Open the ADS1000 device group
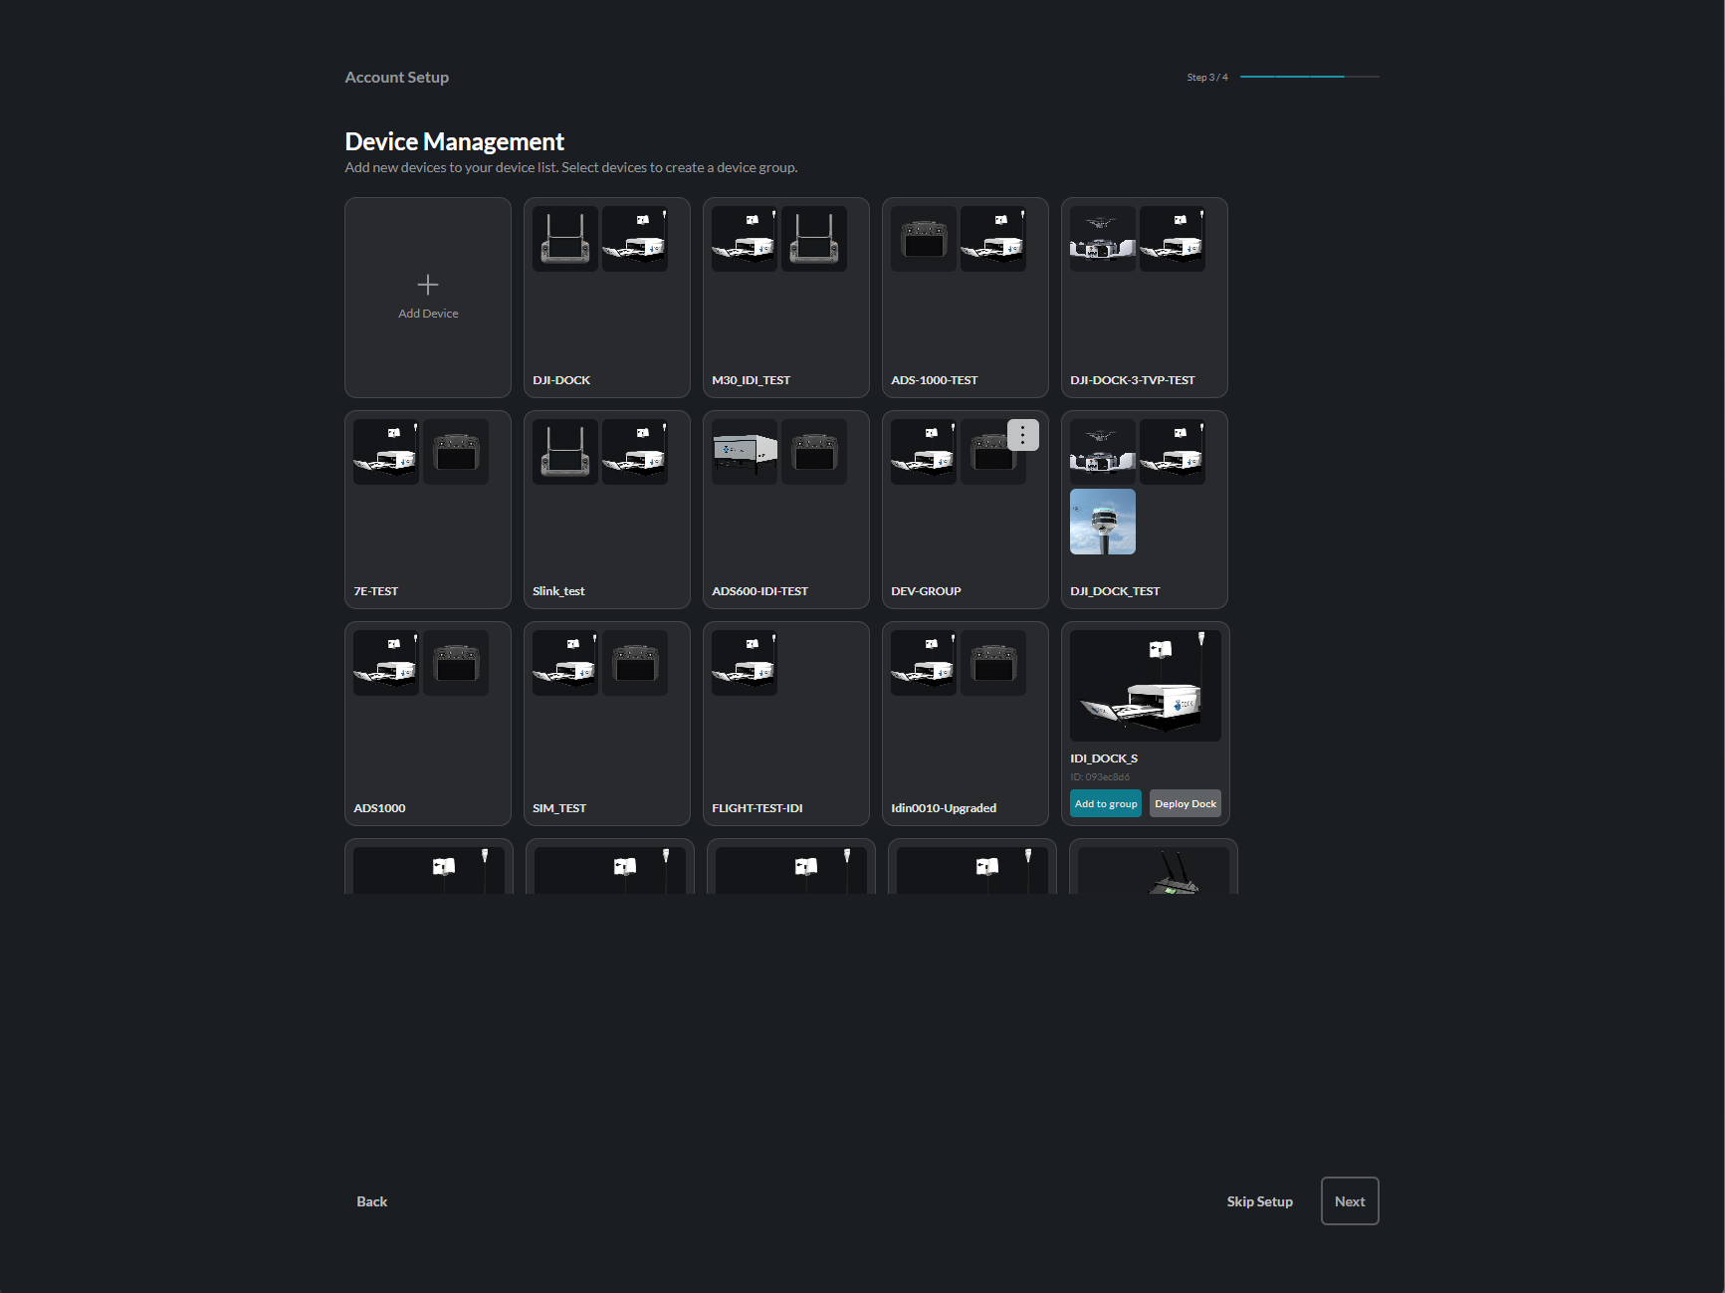1725x1293 pixels. pos(427,724)
